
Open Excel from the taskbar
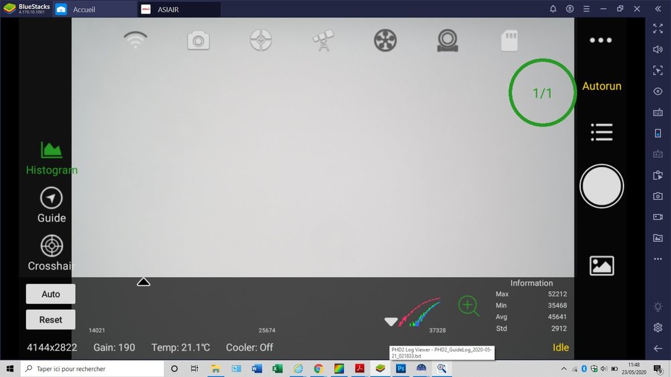(x=277, y=368)
